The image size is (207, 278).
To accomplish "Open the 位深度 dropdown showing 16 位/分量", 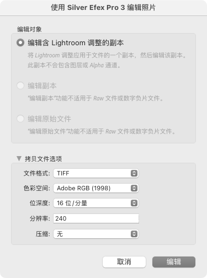I will pyautogui.click(x=96, y=203).
